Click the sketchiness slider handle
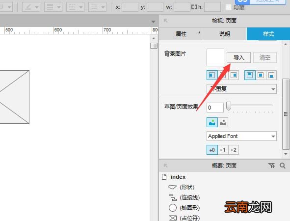The image size is (290, 221). coord(229,106)
